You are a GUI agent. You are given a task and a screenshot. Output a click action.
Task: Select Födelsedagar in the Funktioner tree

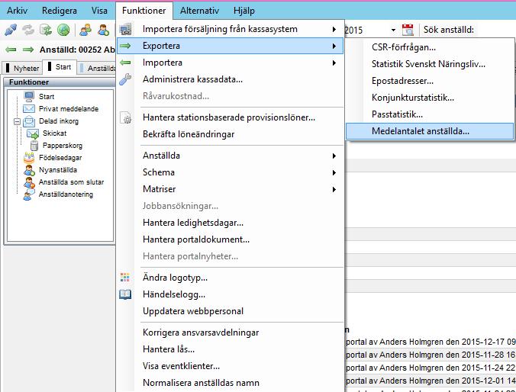coord(60,158)
